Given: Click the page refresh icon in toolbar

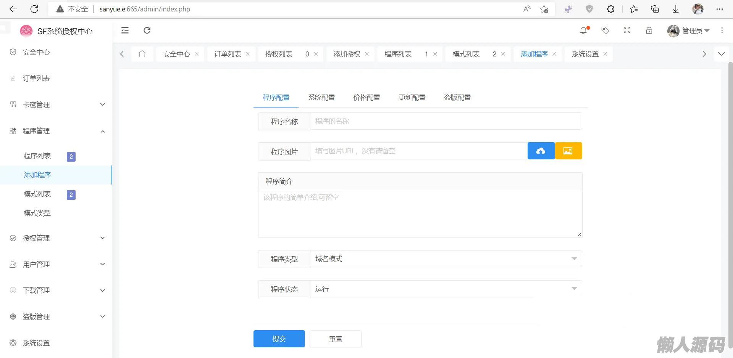Looking at the screenshot, I should (x=147, y=31).
